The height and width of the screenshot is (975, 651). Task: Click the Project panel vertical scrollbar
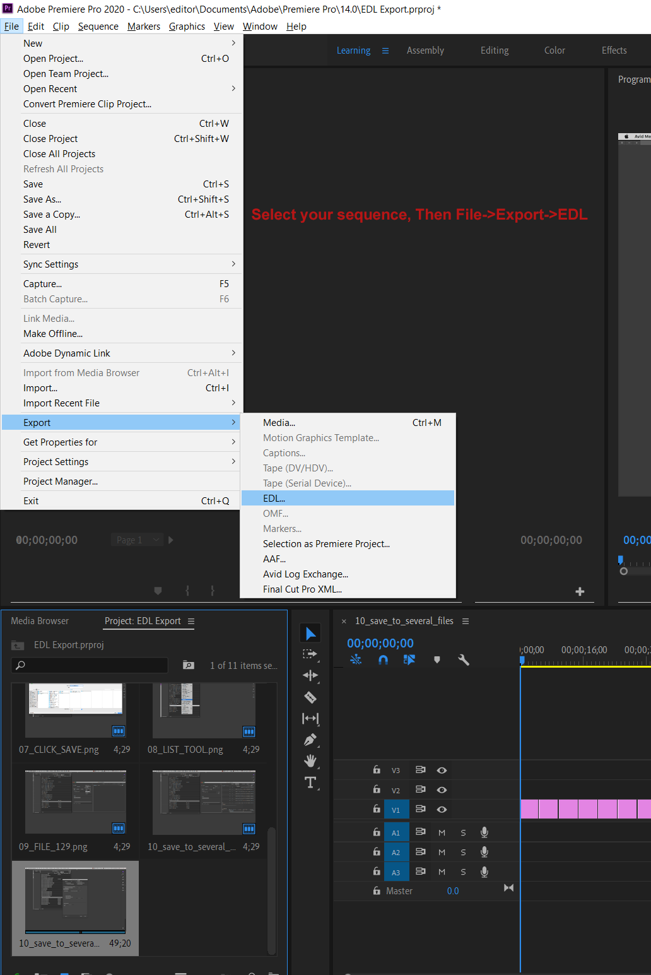272,890
